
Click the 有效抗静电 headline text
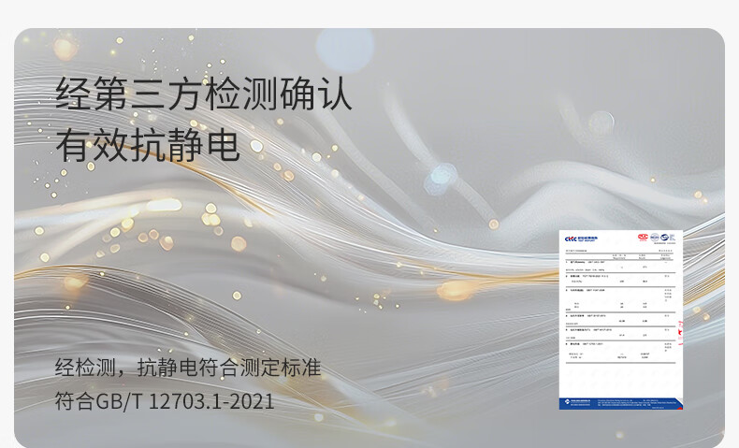coord(148,145)
